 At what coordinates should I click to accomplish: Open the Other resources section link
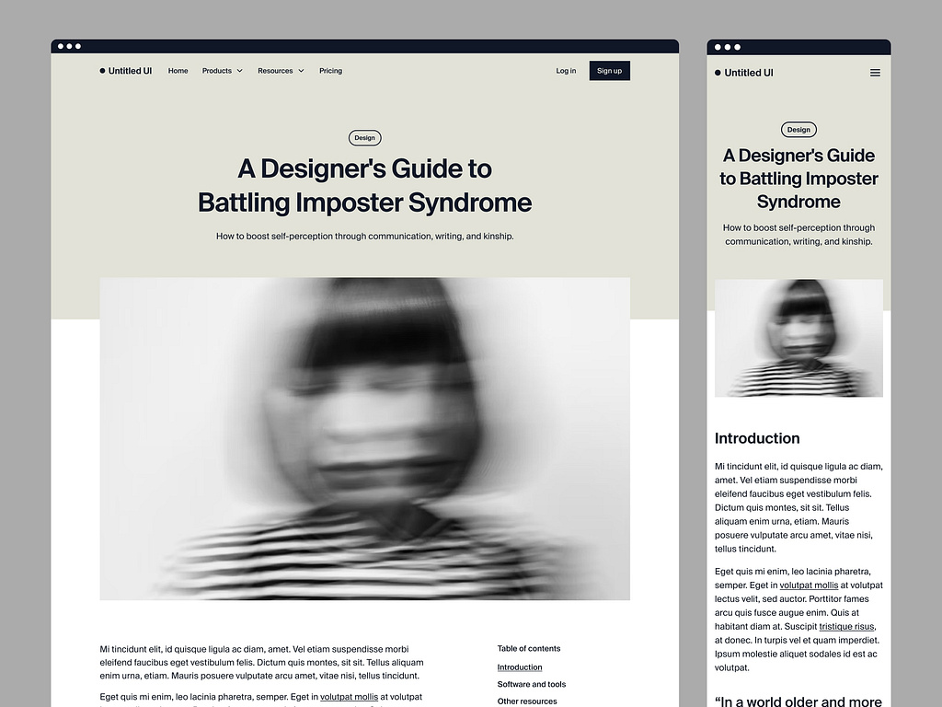526,701
